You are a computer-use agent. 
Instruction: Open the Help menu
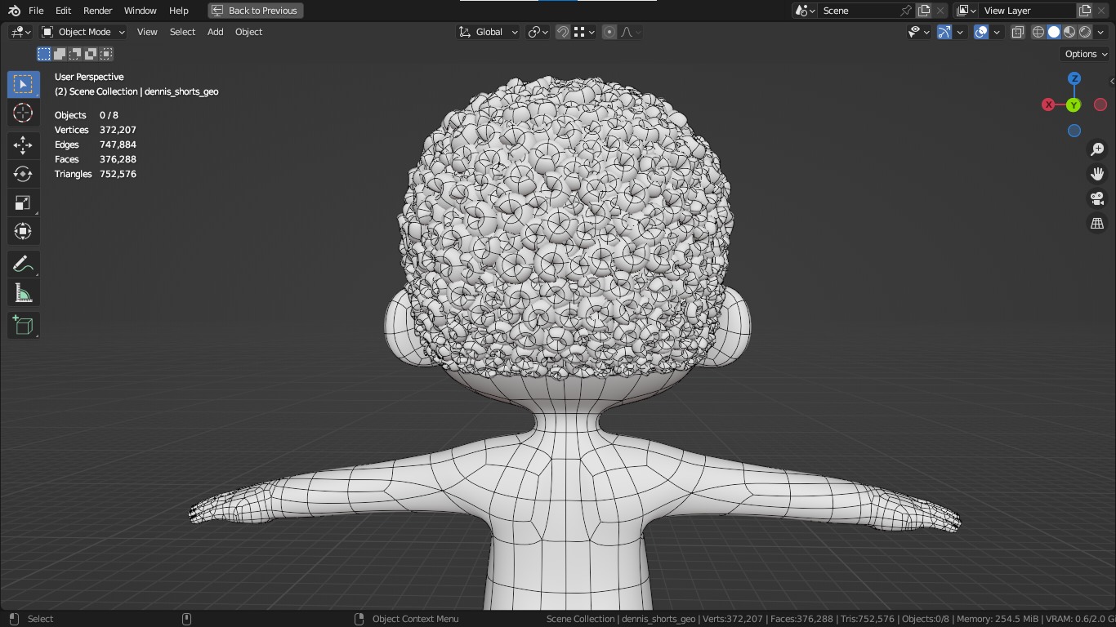pos(179,11)
